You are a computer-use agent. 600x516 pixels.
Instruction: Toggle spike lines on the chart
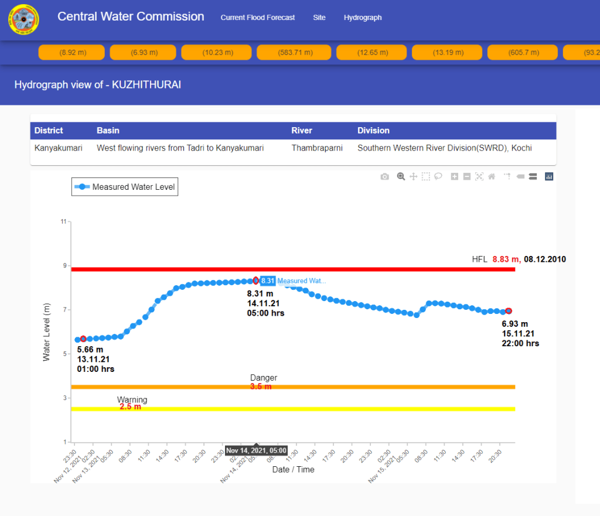point(507,176)
